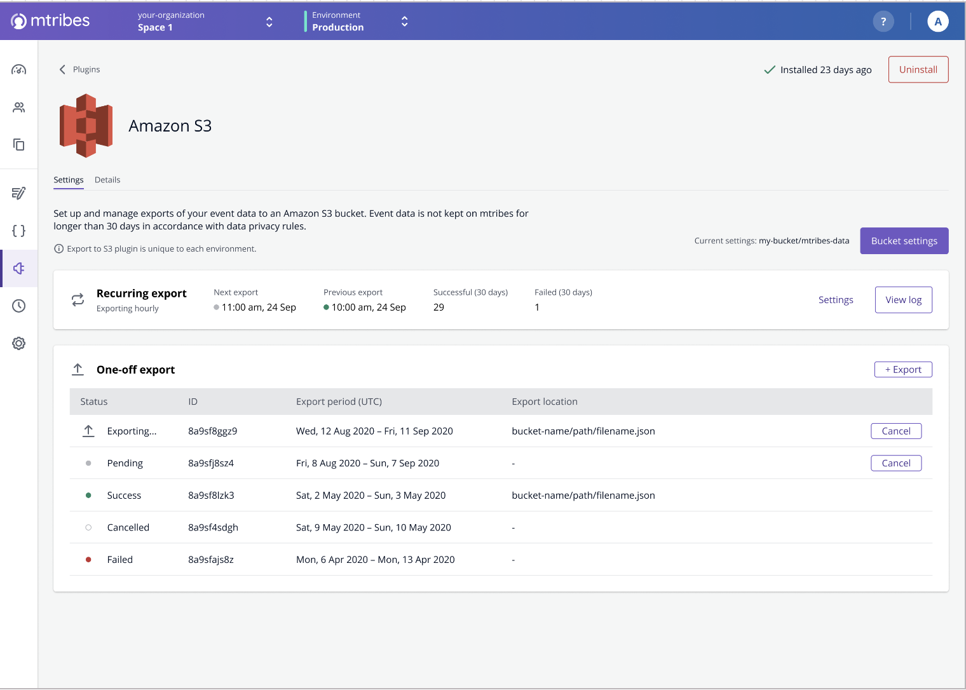Click the installed checkmark icon

pos(770,70)
